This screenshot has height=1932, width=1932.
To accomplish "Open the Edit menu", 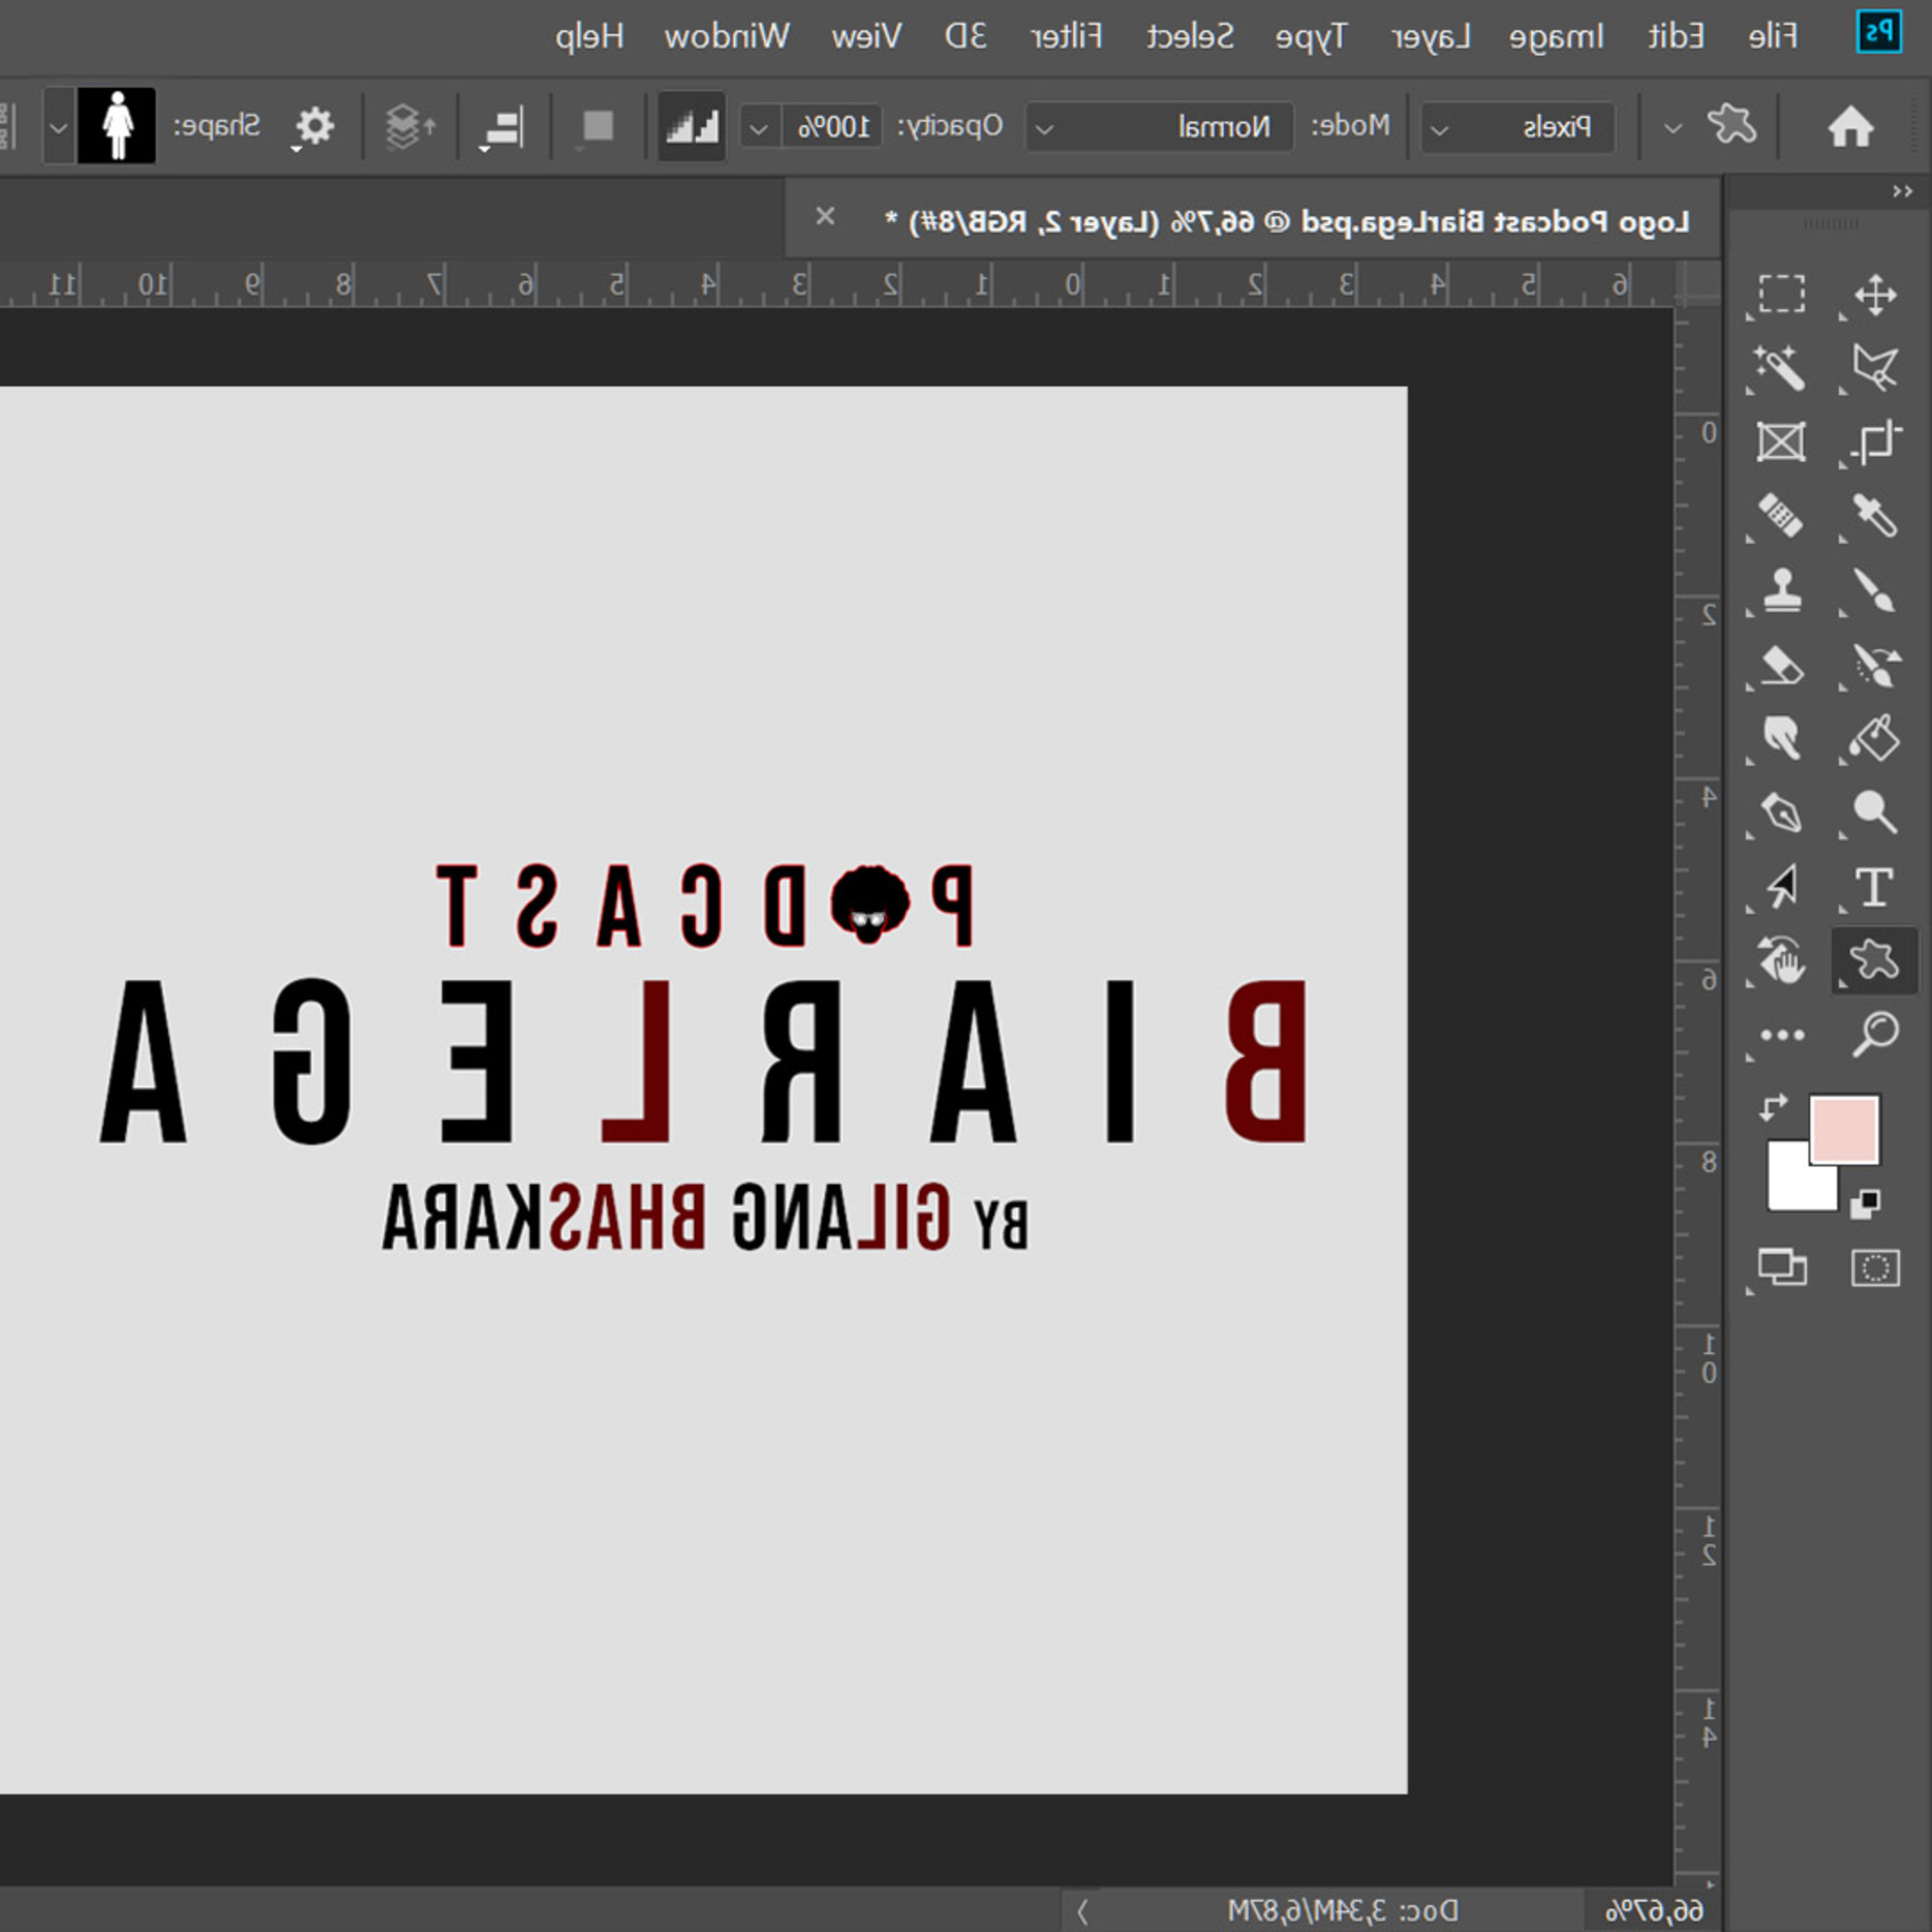I will point(1676,37).
